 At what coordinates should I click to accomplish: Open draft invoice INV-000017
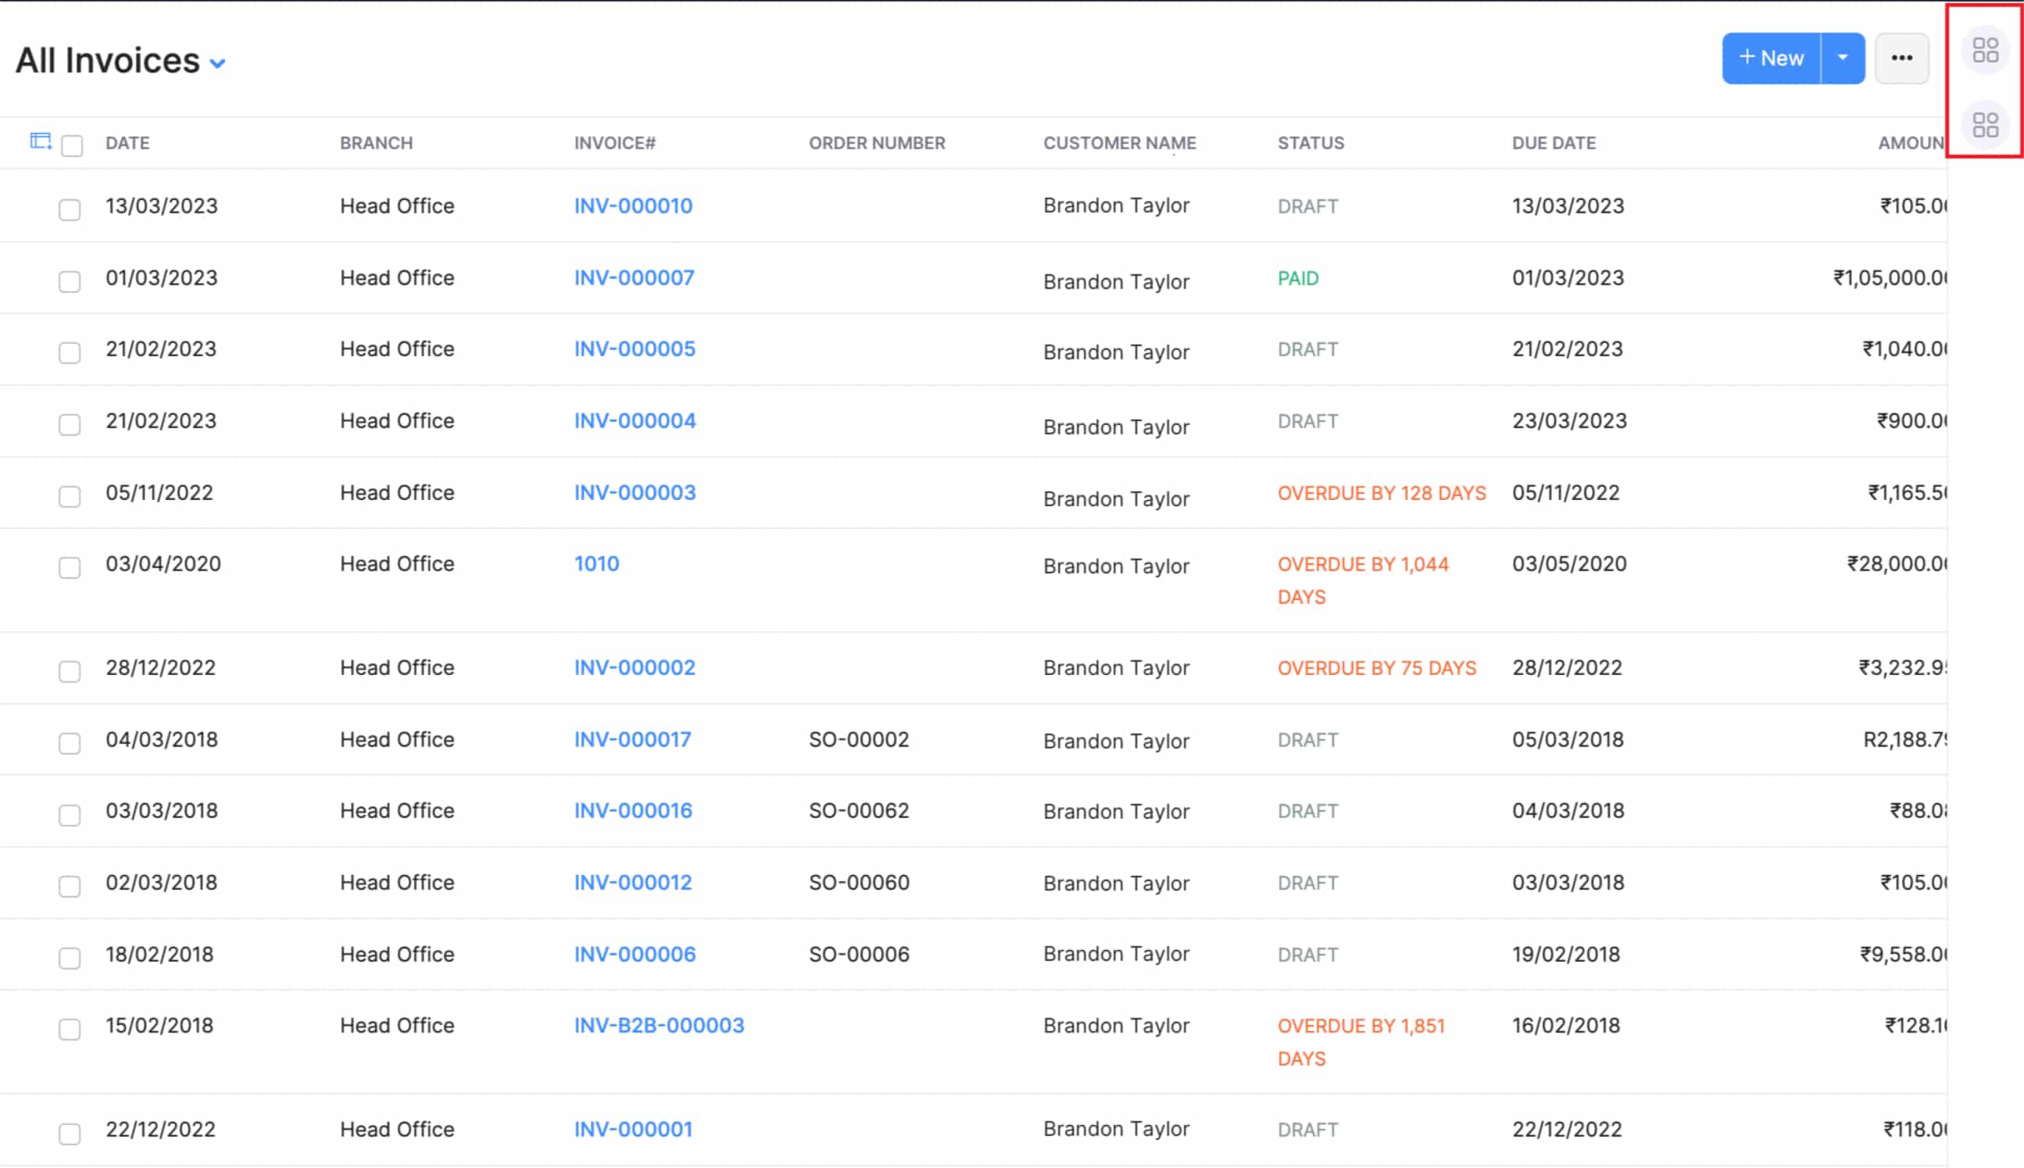(633, 739)
